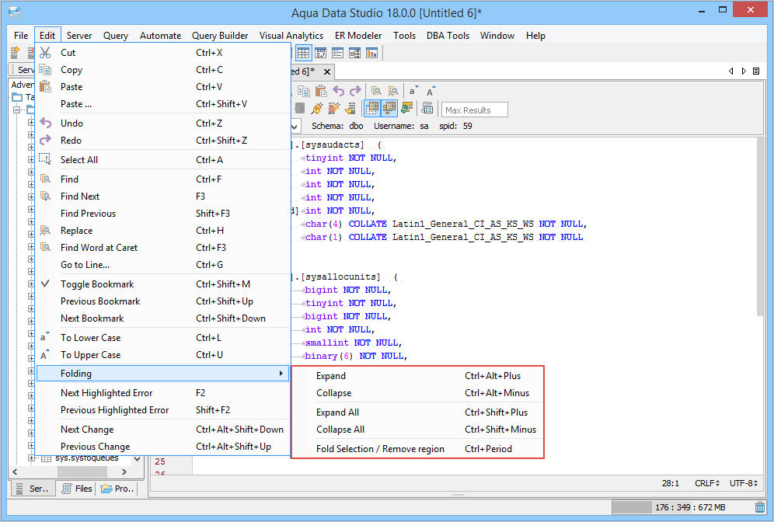Open the Query Builder menu
The image size is (774, 522).
[220, 36]
